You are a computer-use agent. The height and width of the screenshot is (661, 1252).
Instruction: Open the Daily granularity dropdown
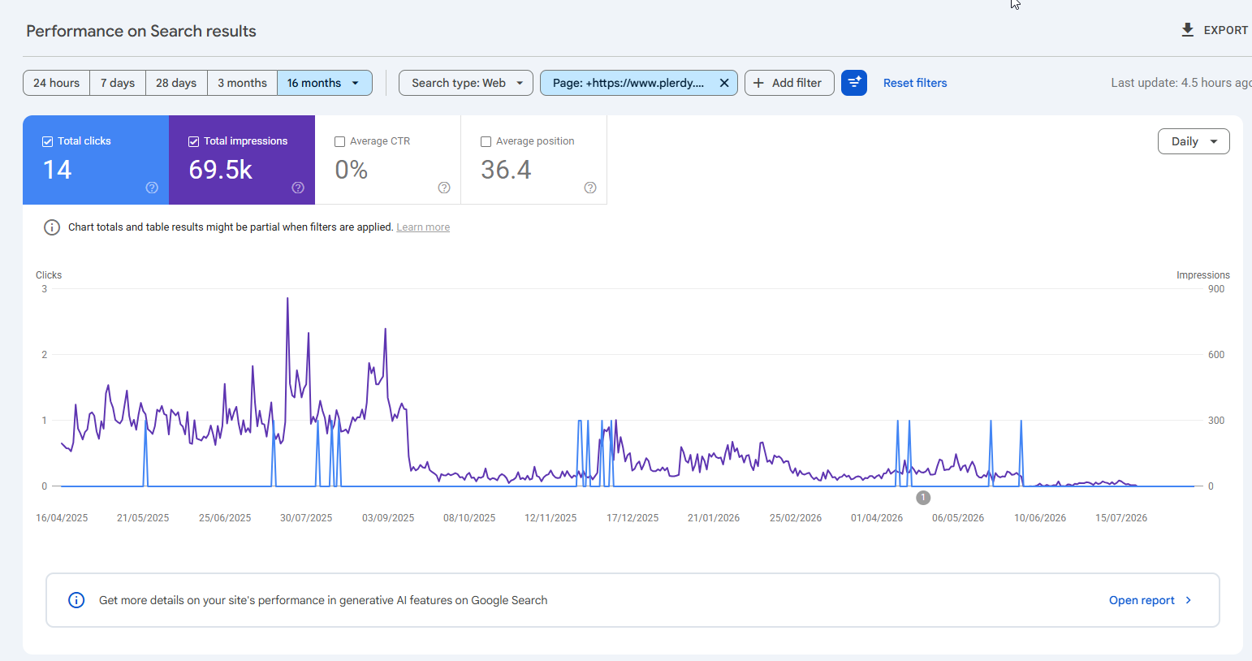(x=1194, y=141)
